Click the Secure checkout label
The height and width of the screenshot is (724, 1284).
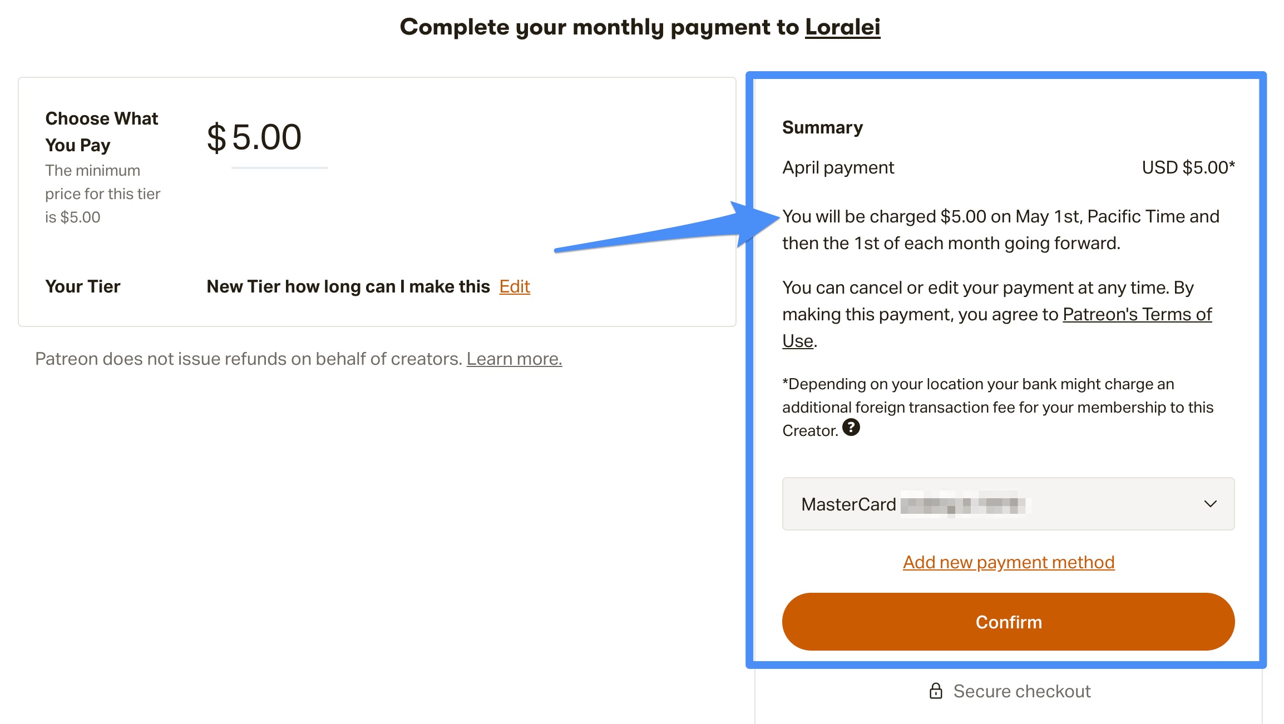1021,691
